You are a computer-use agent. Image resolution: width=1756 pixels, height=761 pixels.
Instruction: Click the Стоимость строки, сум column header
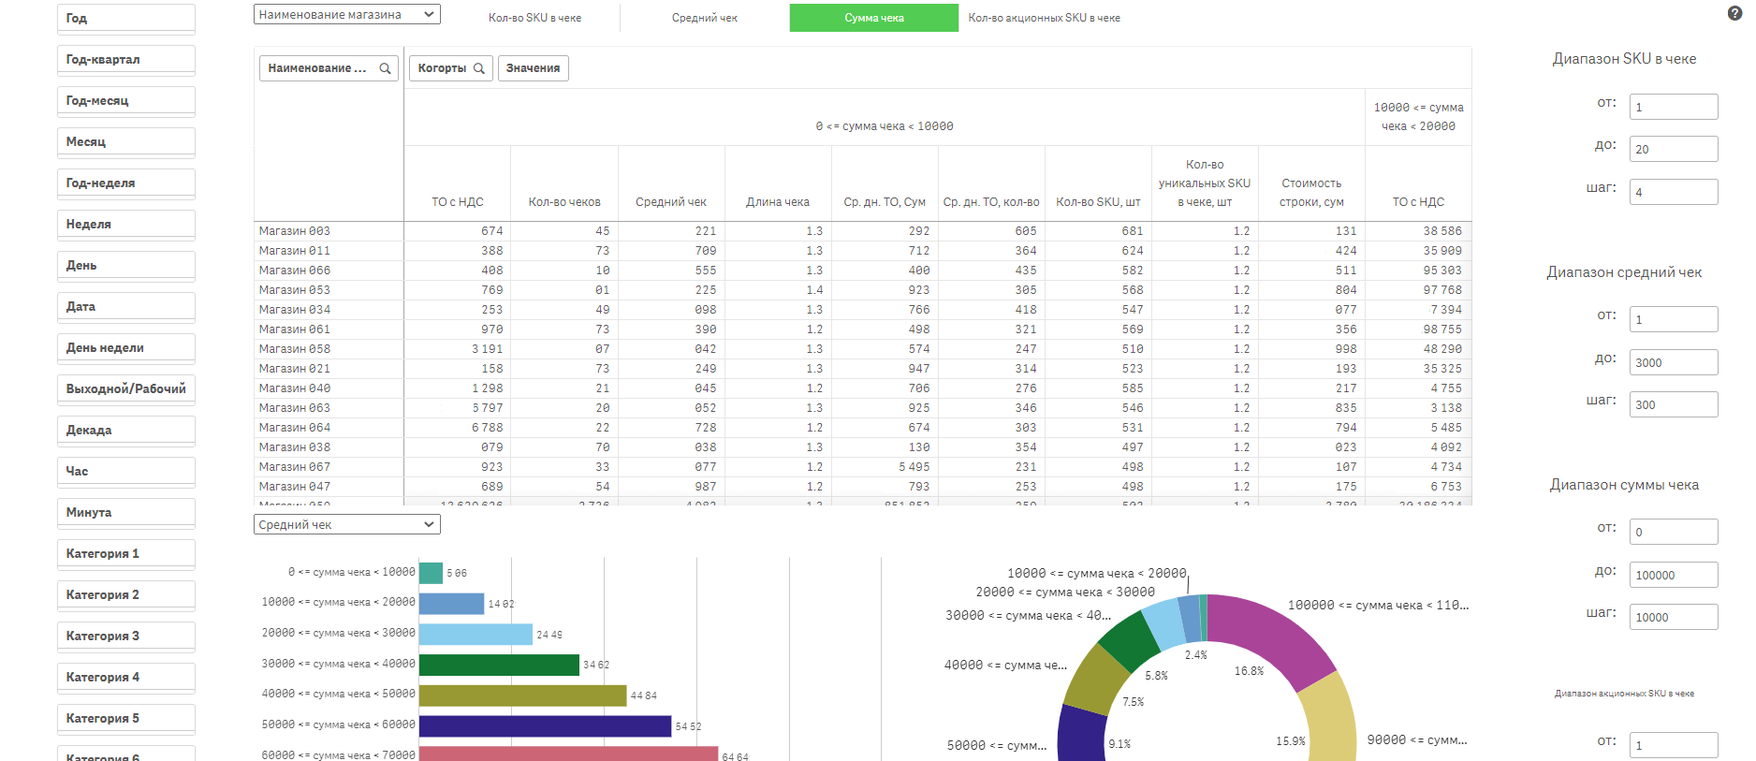point(1311,193)
